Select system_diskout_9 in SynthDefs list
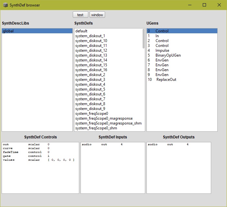Viewport: 227px width, 207px height. click(108, 109)
